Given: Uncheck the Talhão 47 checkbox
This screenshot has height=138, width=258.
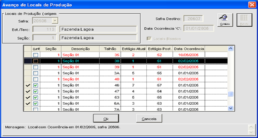Looking at the screenshot, I should (x=36, y=91).
